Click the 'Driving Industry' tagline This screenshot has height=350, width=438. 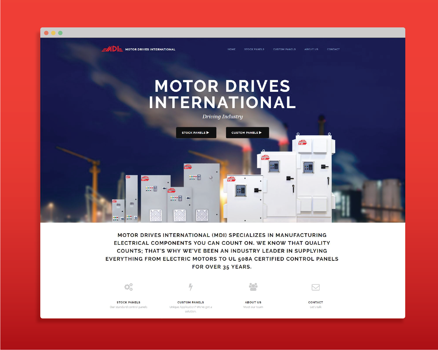tap(223, 117)
